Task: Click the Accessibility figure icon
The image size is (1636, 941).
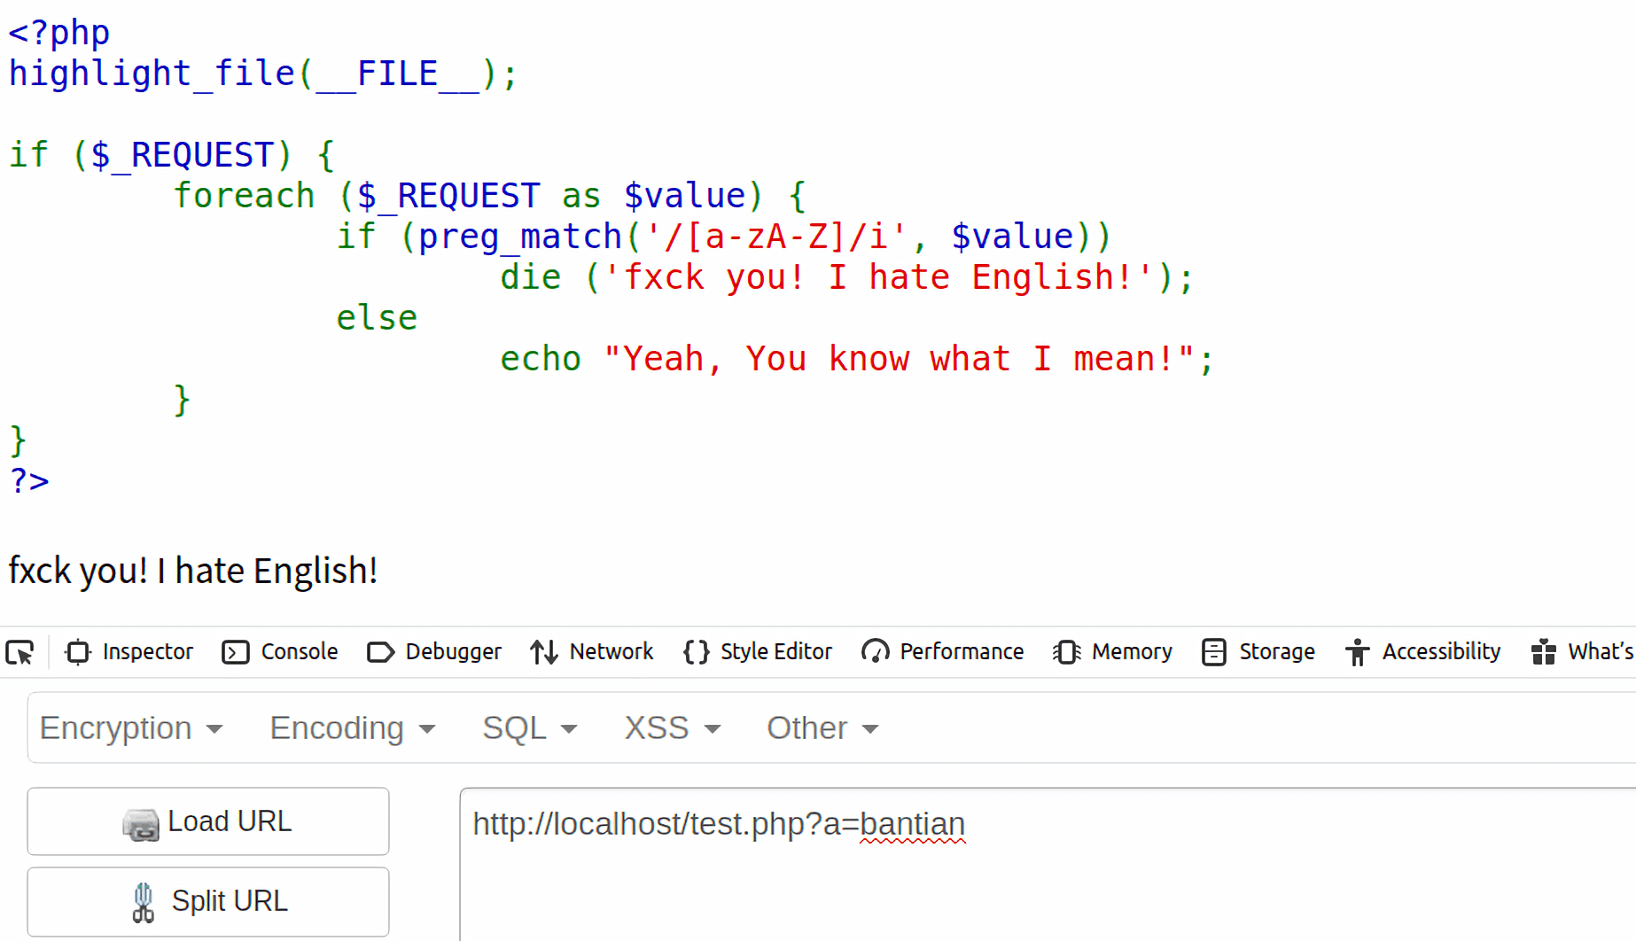Action: pyautogui.click(x=1357, y=652)
